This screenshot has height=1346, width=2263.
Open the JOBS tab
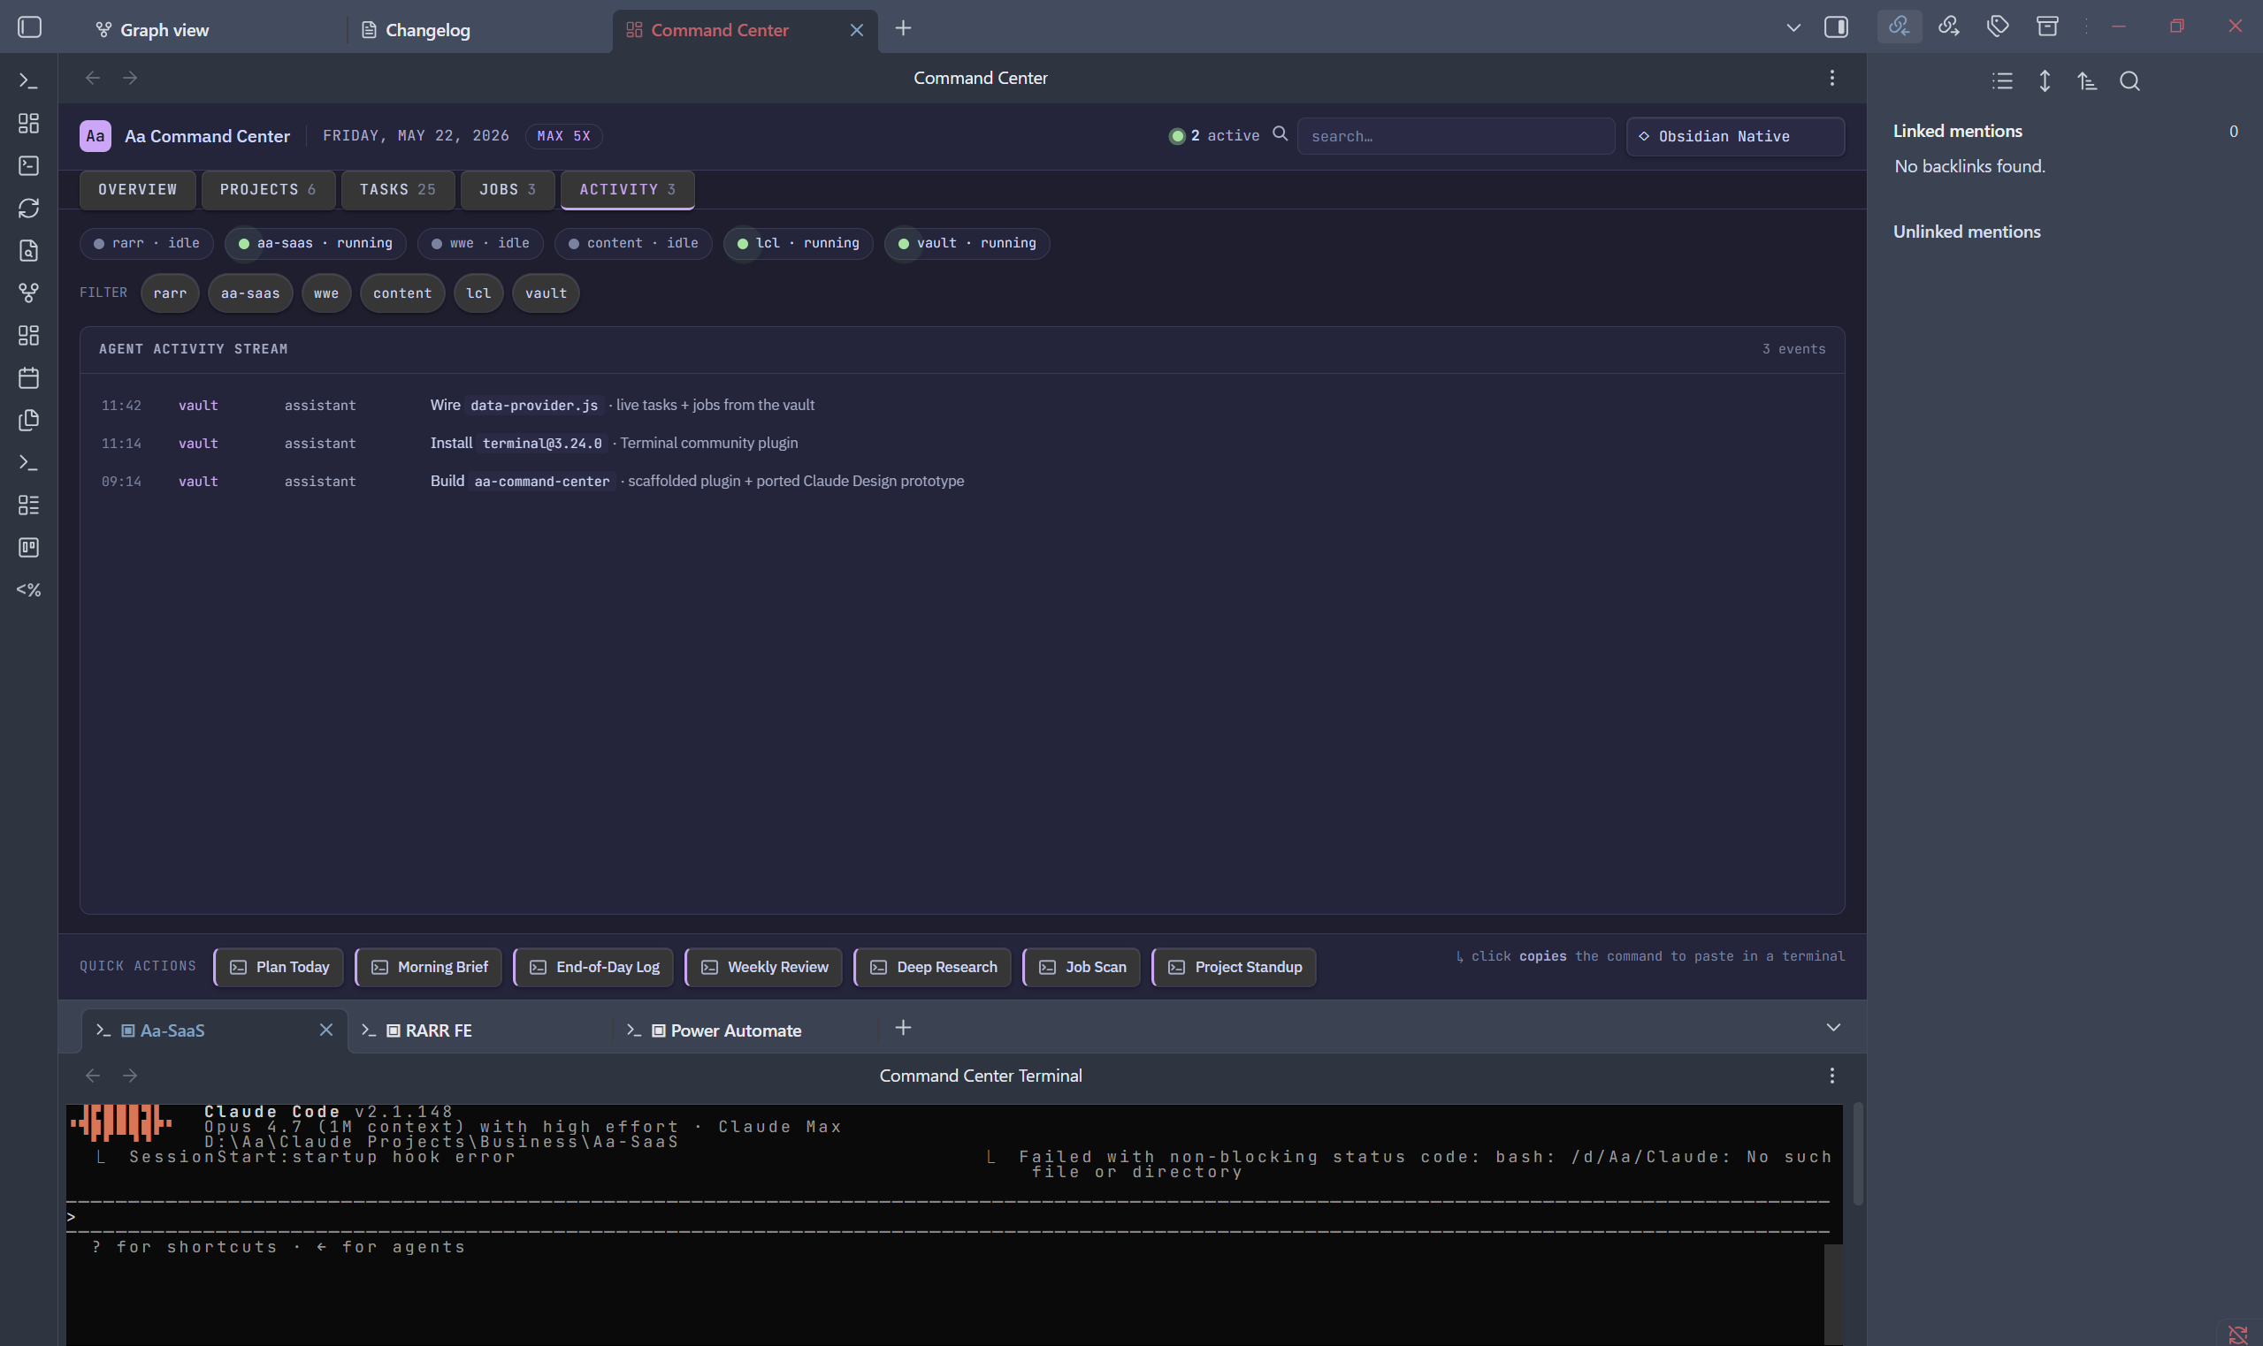click(x=508, y=189)
